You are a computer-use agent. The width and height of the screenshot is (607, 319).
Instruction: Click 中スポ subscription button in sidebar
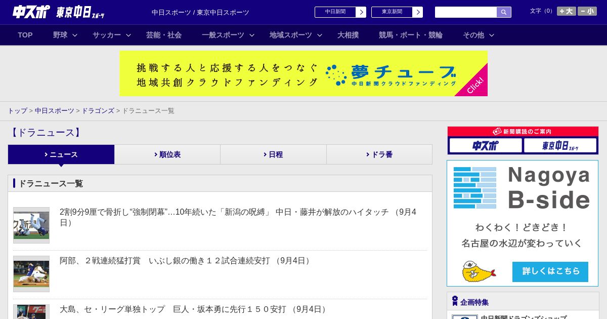[x=486, y=146]
